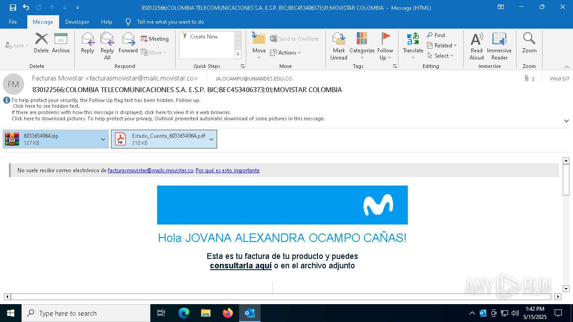Delete this email message
Image resolution: width=573 pixels, height=322 pixels.
pyautogui.click(x=41, y=43)
